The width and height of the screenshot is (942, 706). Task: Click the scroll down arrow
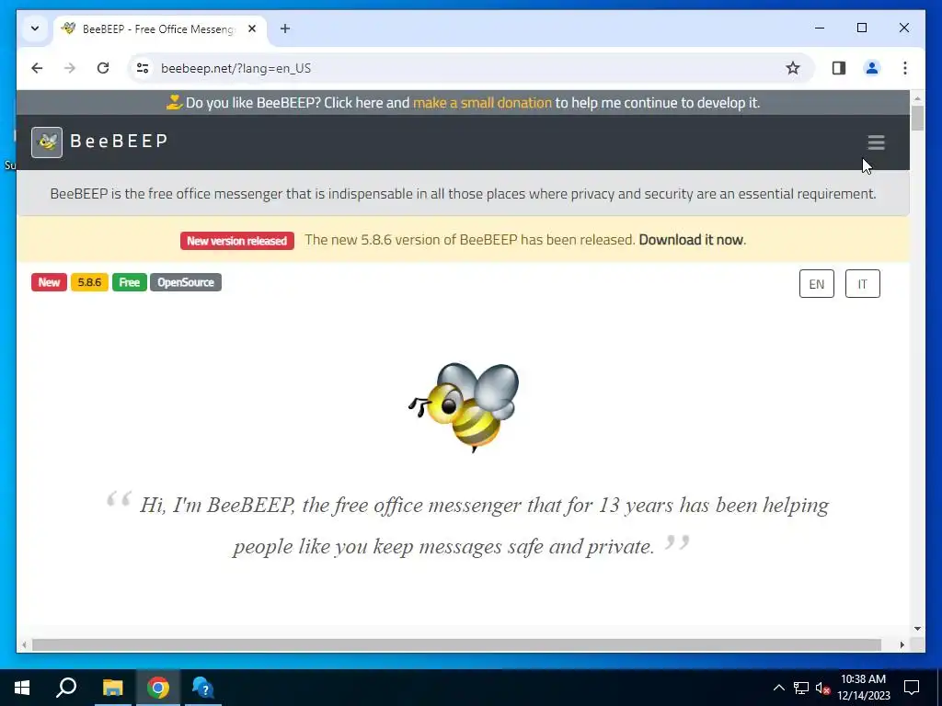click(x=917, y=629)
